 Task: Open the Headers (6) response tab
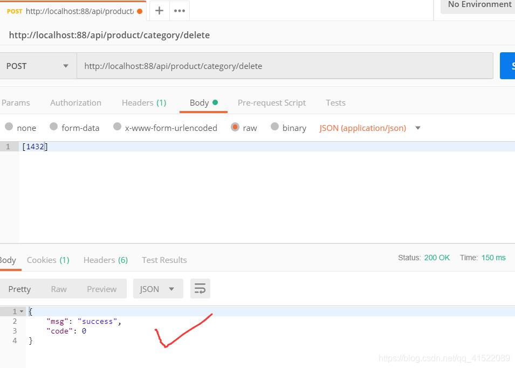pos(105,260)
